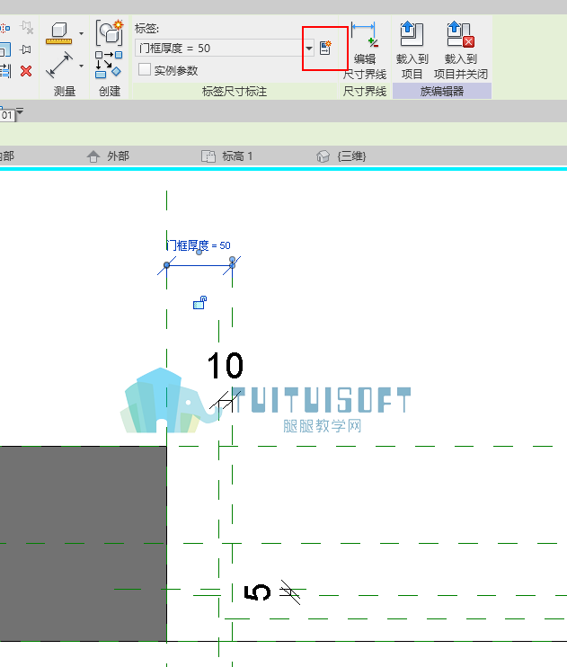Open the small quick access dropdown after 01
This screenshot has width=567, height=667.
click(20, 111)
